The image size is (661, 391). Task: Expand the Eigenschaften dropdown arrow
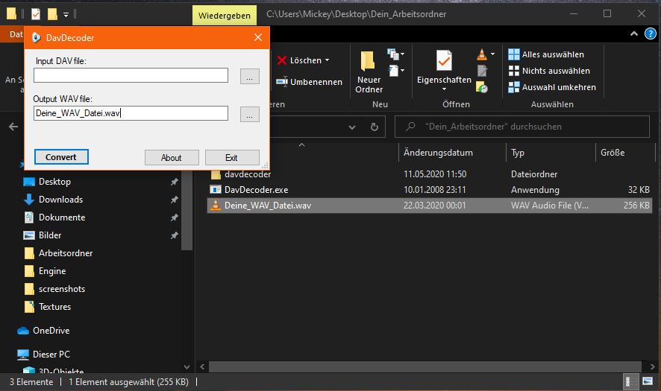444,89
